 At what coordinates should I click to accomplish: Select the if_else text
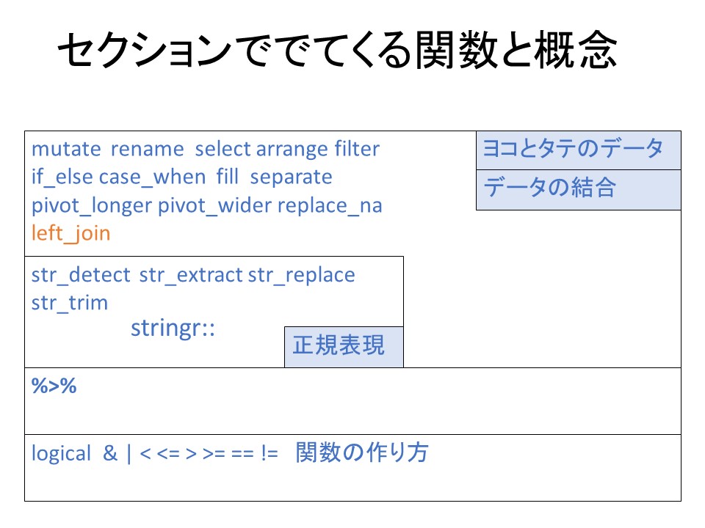62,177
